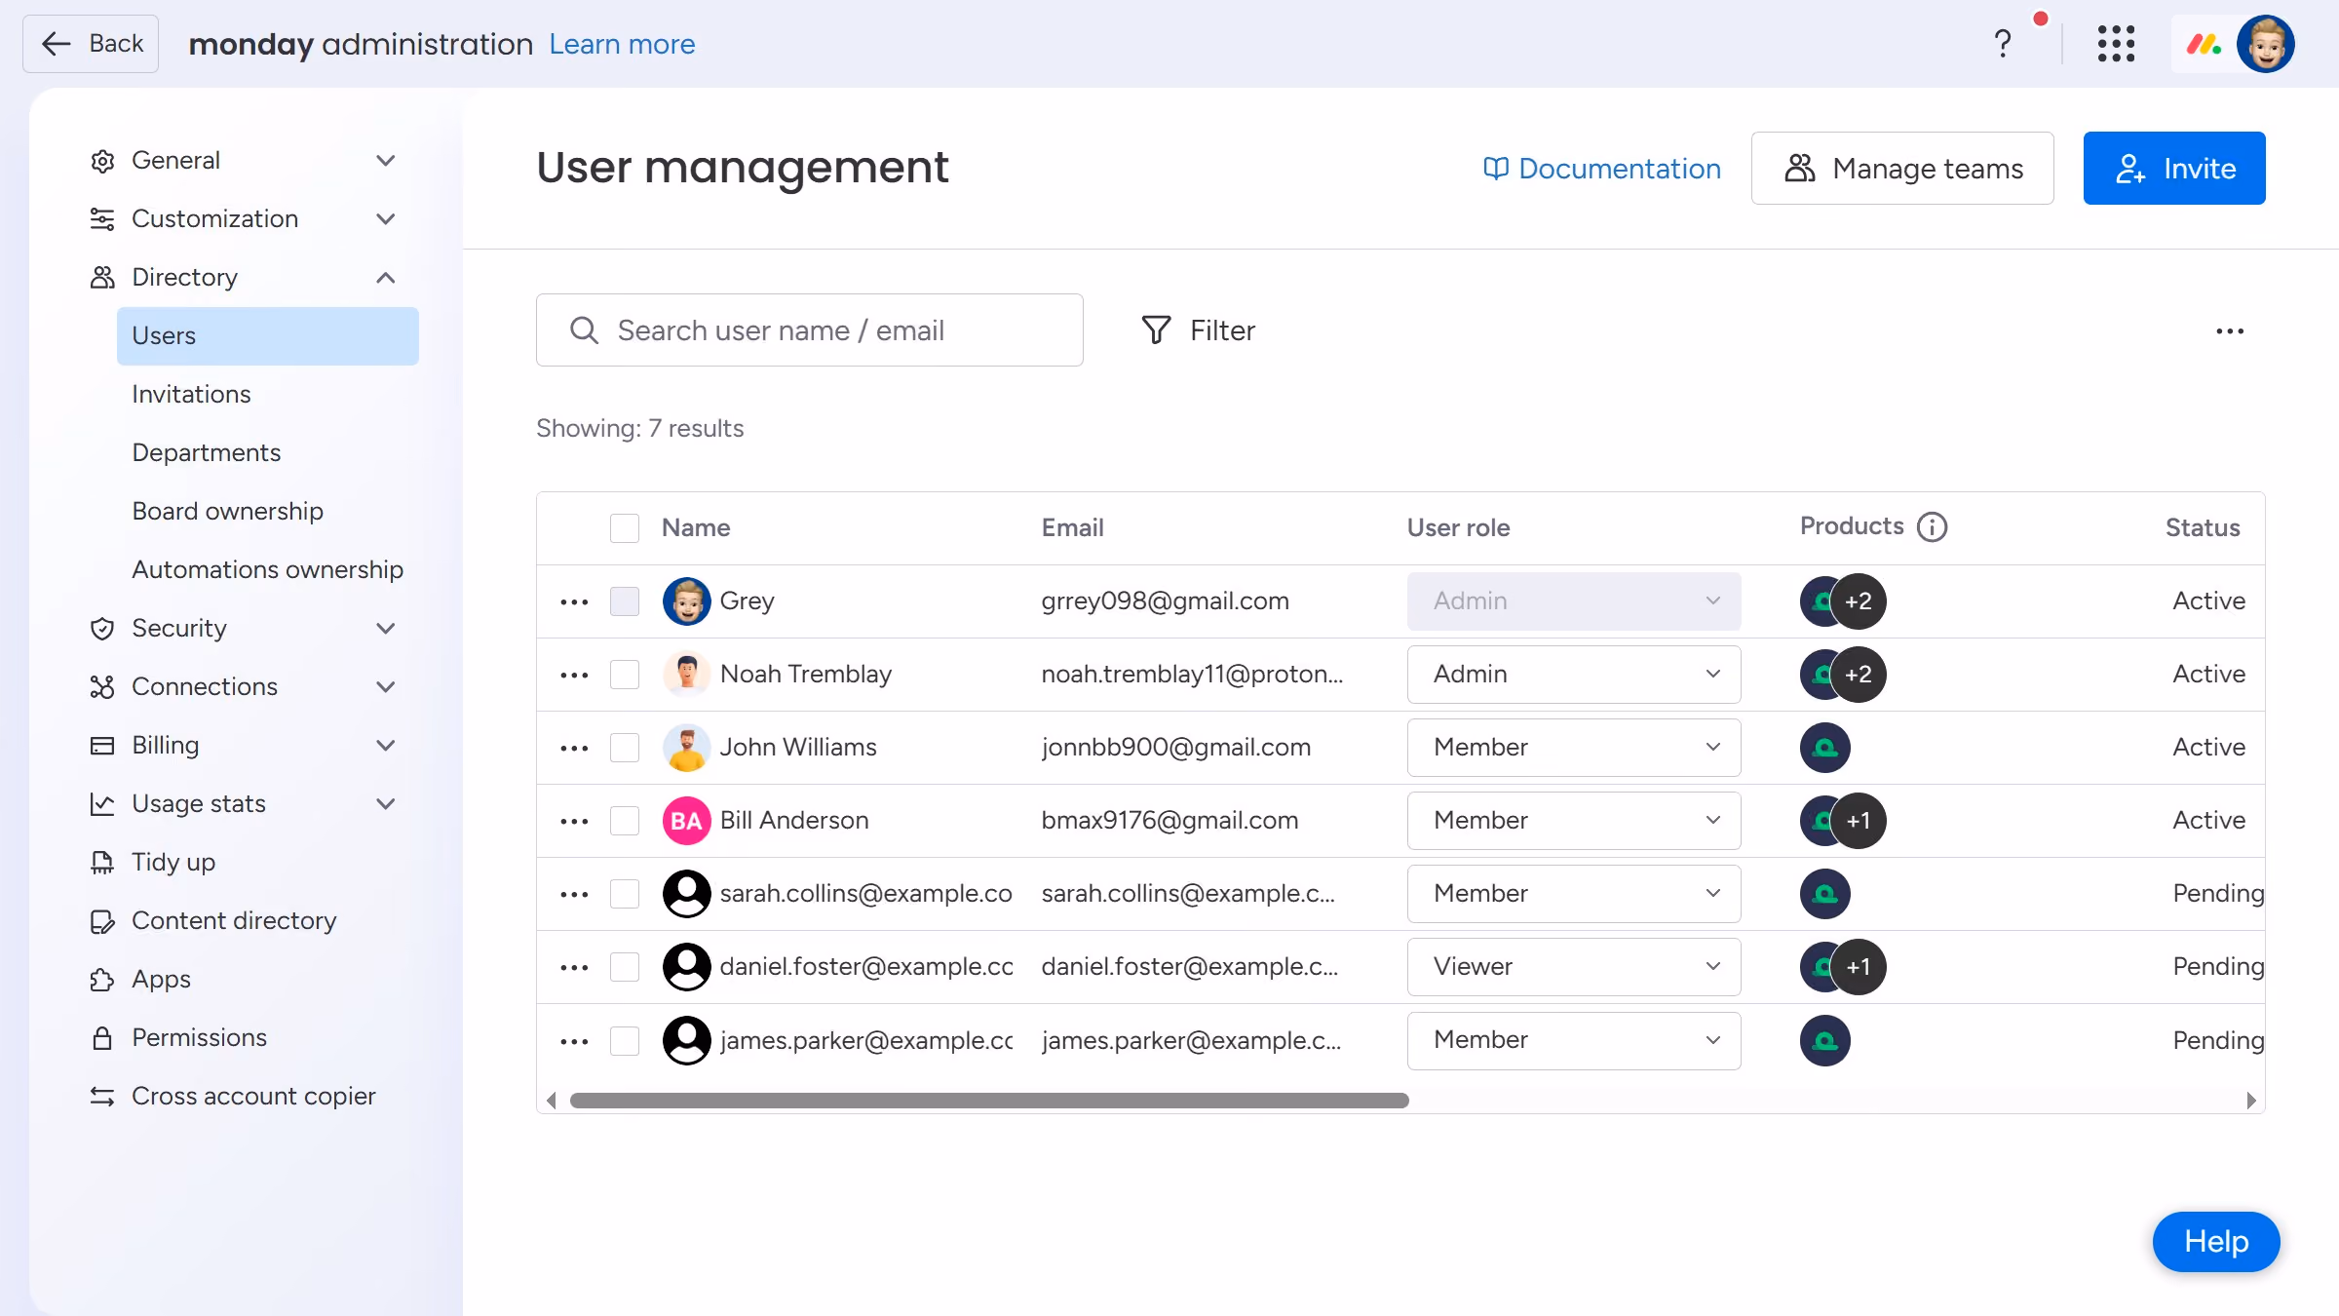Click sarah.collins' product icon
Screen dimensions: 2339x1316
pos(1824,894)
